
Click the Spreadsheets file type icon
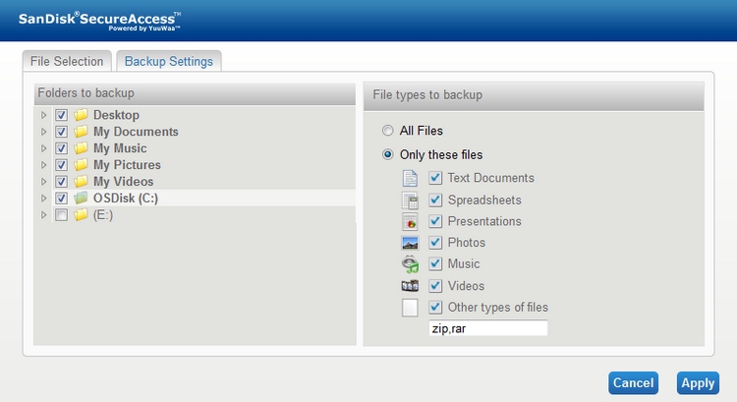coord(410,201)
